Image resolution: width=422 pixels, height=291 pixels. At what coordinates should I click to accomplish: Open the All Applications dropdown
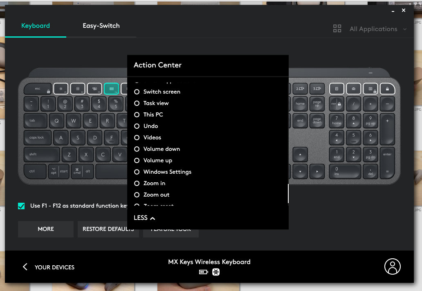click(x=378, y=29)
